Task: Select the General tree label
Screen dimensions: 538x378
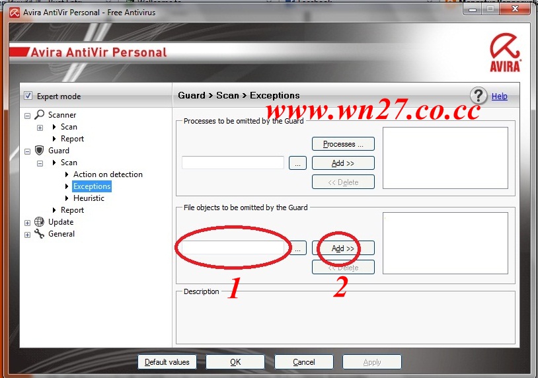Action: click(x=61, y=233)
